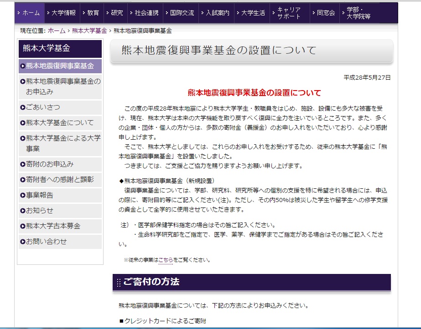Open sidebar item 熊本地震復興事業基金
This screenshot has width=421, height=329.
pyautogui.click(x=60, y=66)
